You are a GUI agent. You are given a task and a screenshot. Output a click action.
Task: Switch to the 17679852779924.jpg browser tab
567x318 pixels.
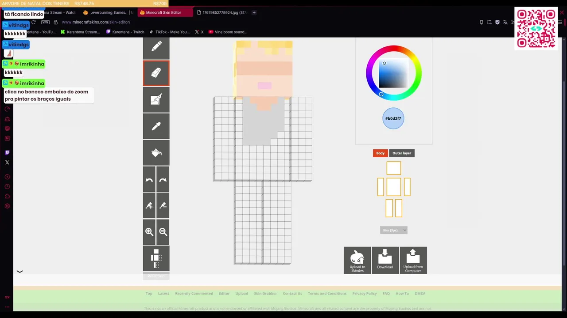click(x=221, y=12)
